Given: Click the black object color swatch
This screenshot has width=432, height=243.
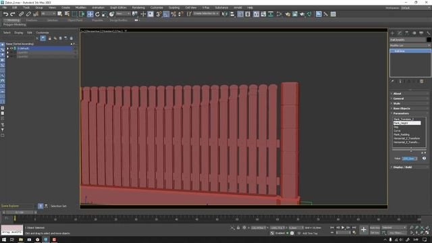Looking at the screenshot, I should click(429, 40).
